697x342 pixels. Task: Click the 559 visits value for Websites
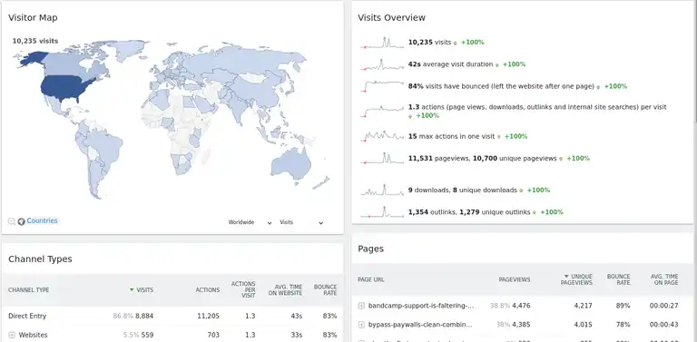coord(148,335)
